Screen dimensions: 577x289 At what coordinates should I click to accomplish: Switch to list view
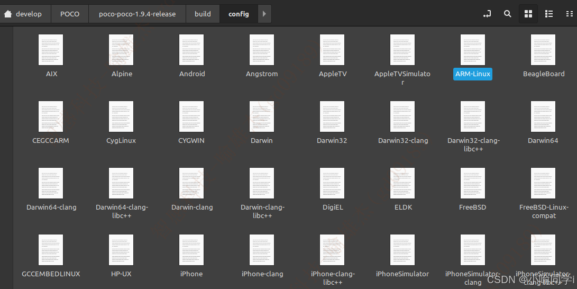click(549, 14)
